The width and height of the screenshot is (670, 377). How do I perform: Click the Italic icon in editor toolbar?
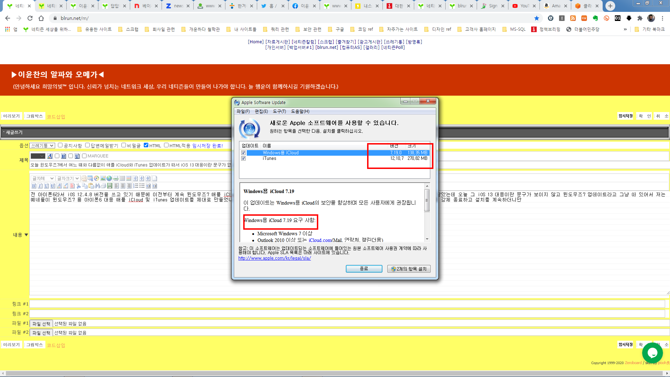click(40, 186)
